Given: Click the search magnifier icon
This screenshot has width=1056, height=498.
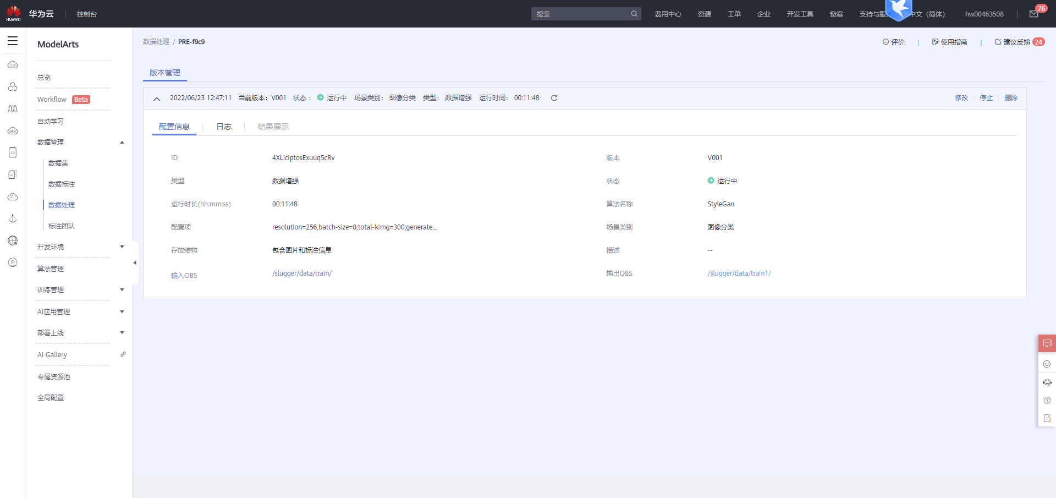Looking at the screenshot, I should pos(634,14).
